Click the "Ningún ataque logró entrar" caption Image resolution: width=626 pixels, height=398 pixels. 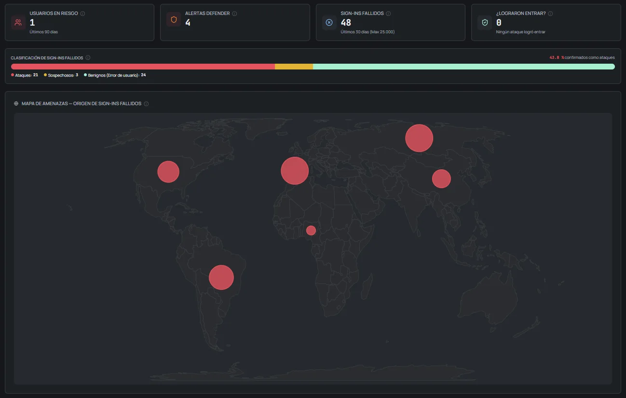click(521, 32)
